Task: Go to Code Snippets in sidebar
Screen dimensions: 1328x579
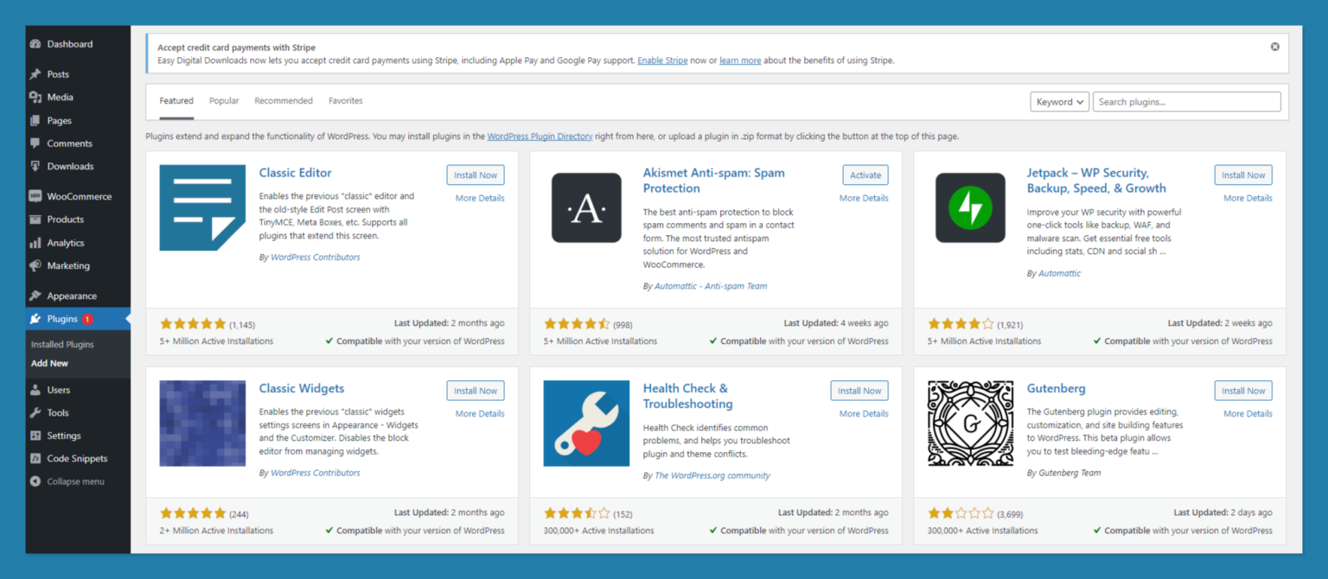Action: click(x=77, y=459)
